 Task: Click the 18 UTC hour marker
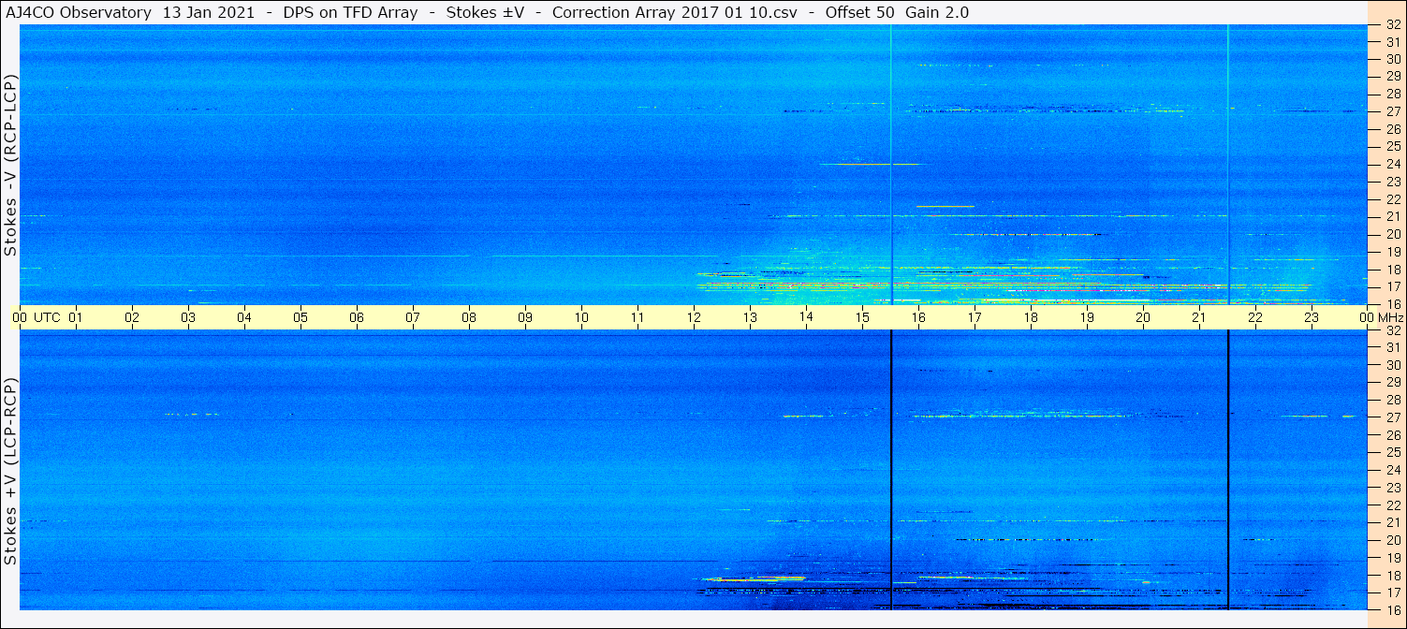[1031, 317]
